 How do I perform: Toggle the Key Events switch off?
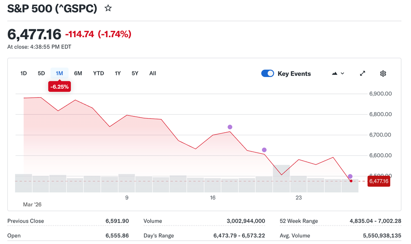(x=268, y=73)
